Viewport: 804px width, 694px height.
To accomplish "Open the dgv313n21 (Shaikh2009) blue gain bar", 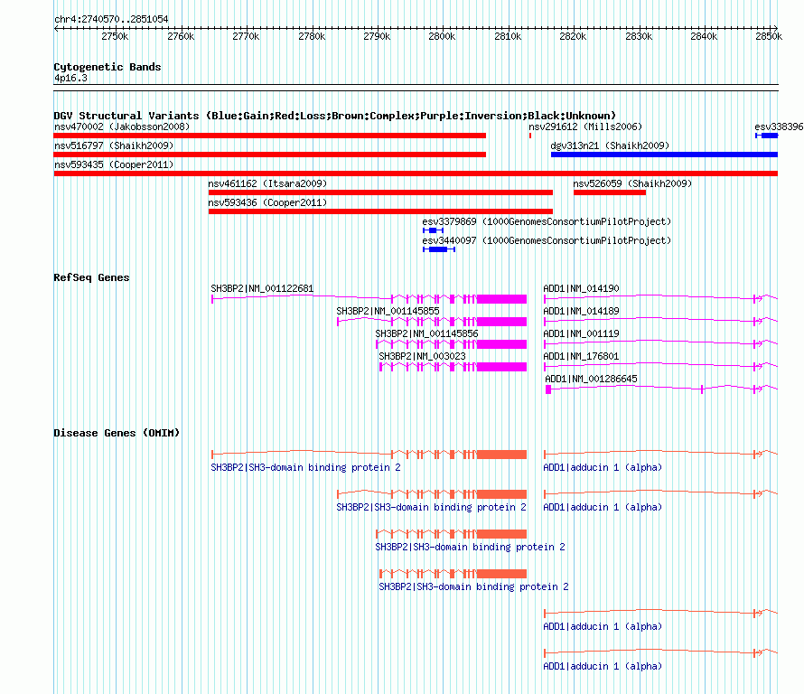I will [x=665, y=155].
